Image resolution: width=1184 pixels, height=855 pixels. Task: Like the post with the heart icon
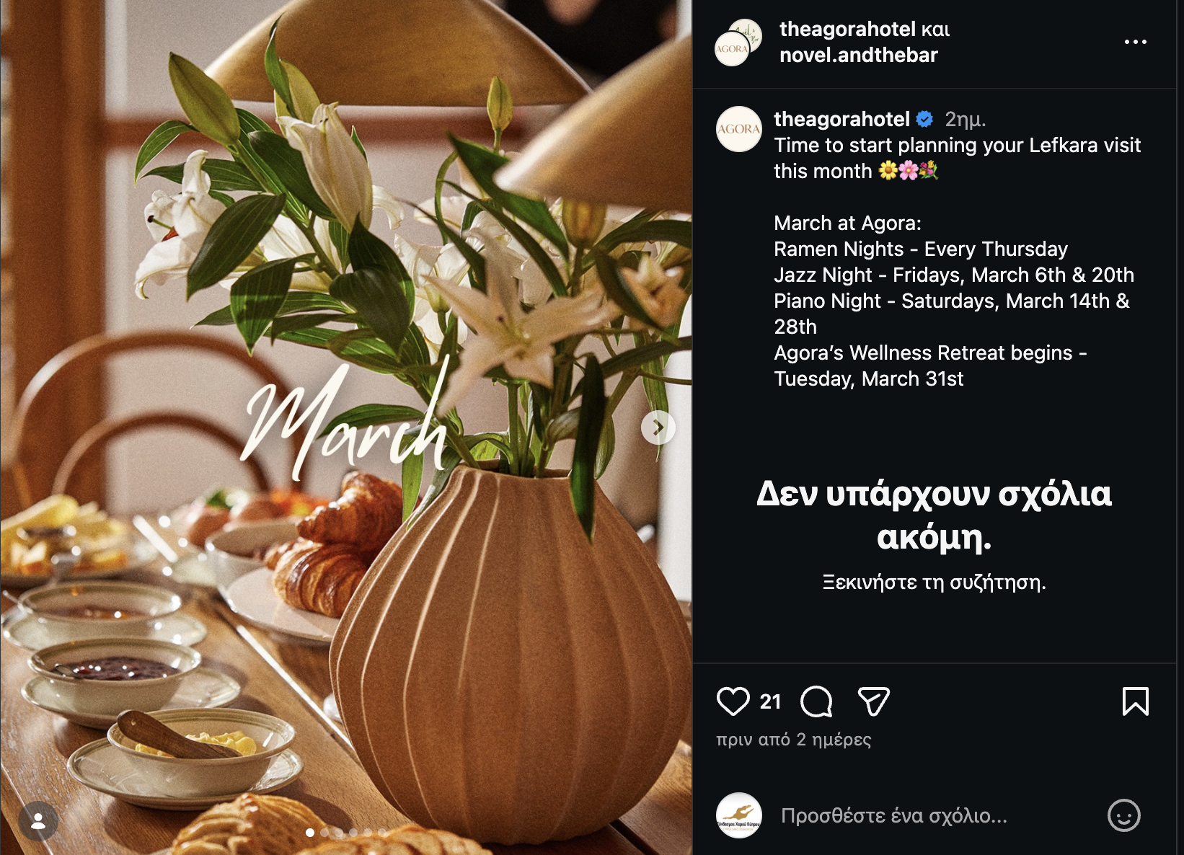click(733, 701)
